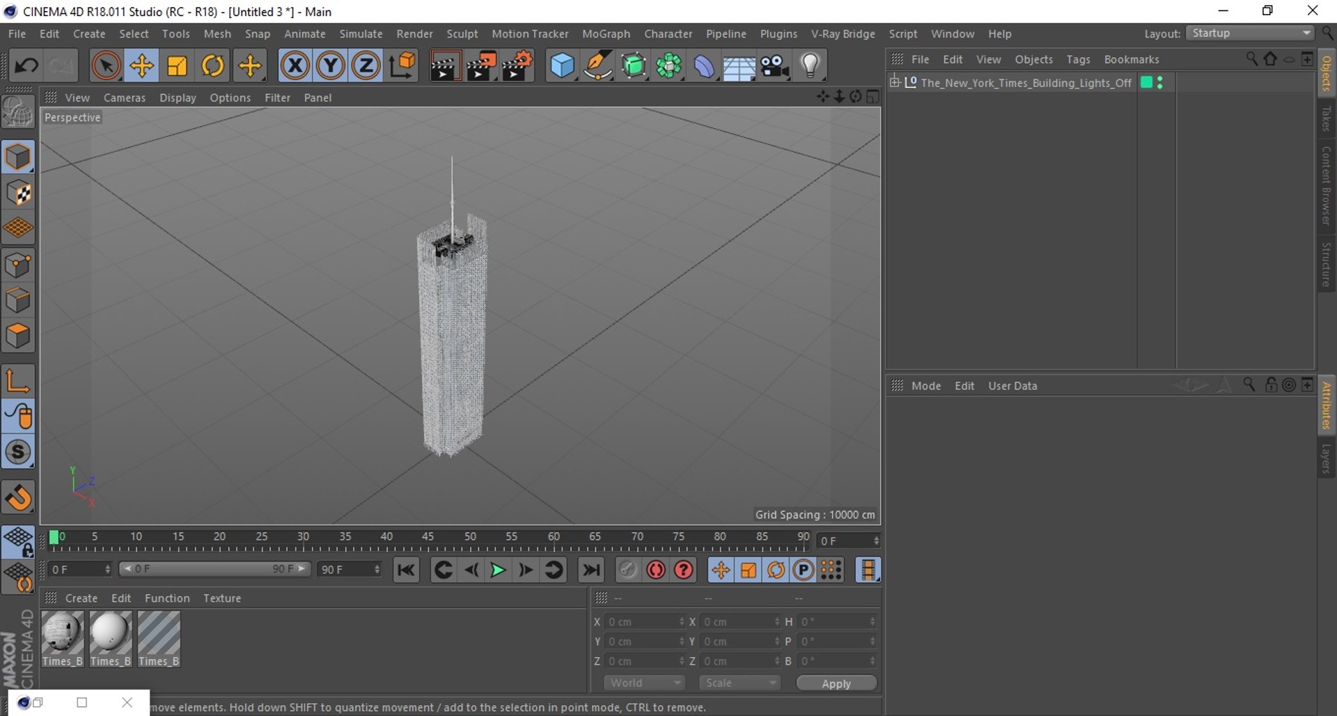Screen dimensions: 1337x716
Task: Open the MoGraph menu
Action: pos(606,33)
